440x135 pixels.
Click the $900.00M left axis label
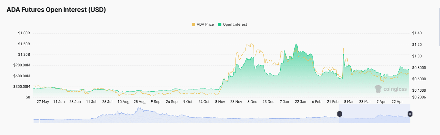22,65
